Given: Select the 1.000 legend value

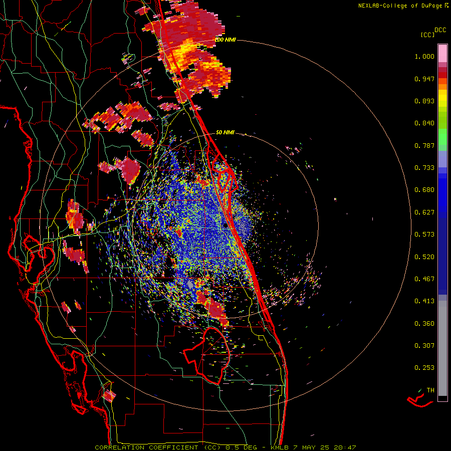Looking at the screenshot, I should (424, 56).
